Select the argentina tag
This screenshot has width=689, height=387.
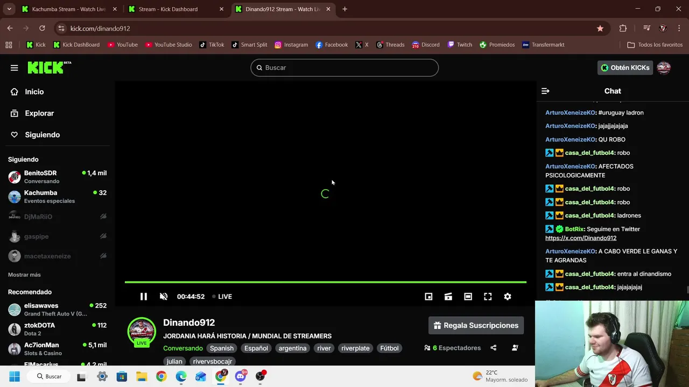pyautogui.click(x=292, y=348)
